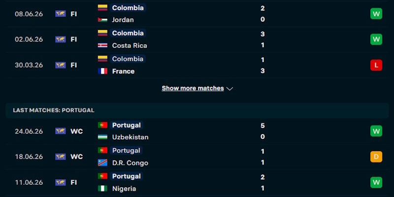
Task: Click the Costa Rica flag icon
Action: [x=102, y=45]
